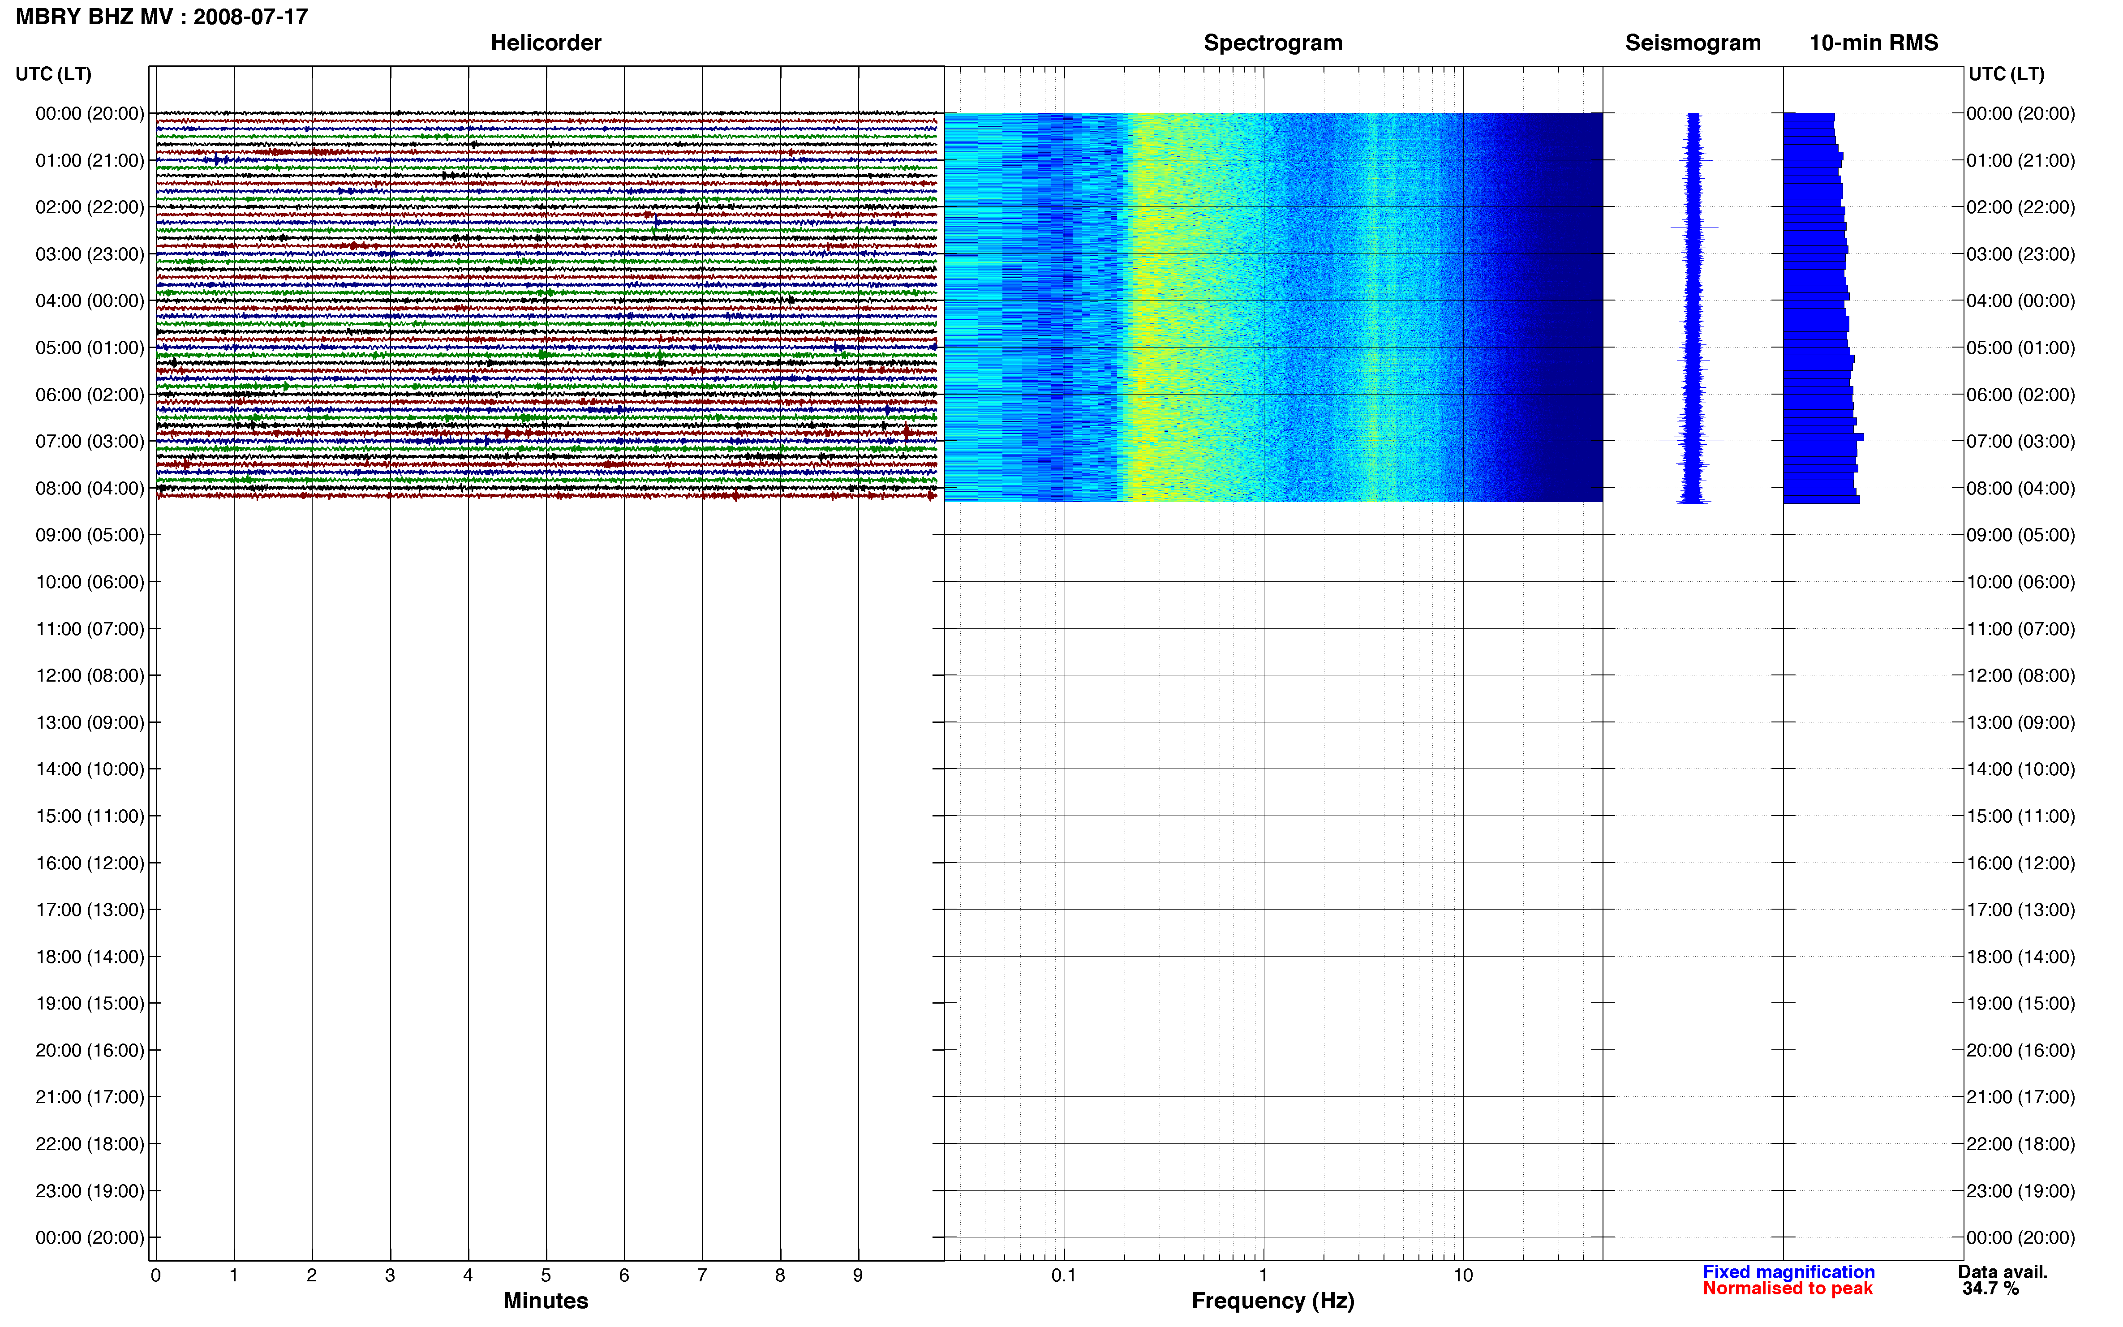The width and height of the screenshot is (2123, 1327).
Task: Click minute tick label 5 on helicorder
Action: point(546,1275)
